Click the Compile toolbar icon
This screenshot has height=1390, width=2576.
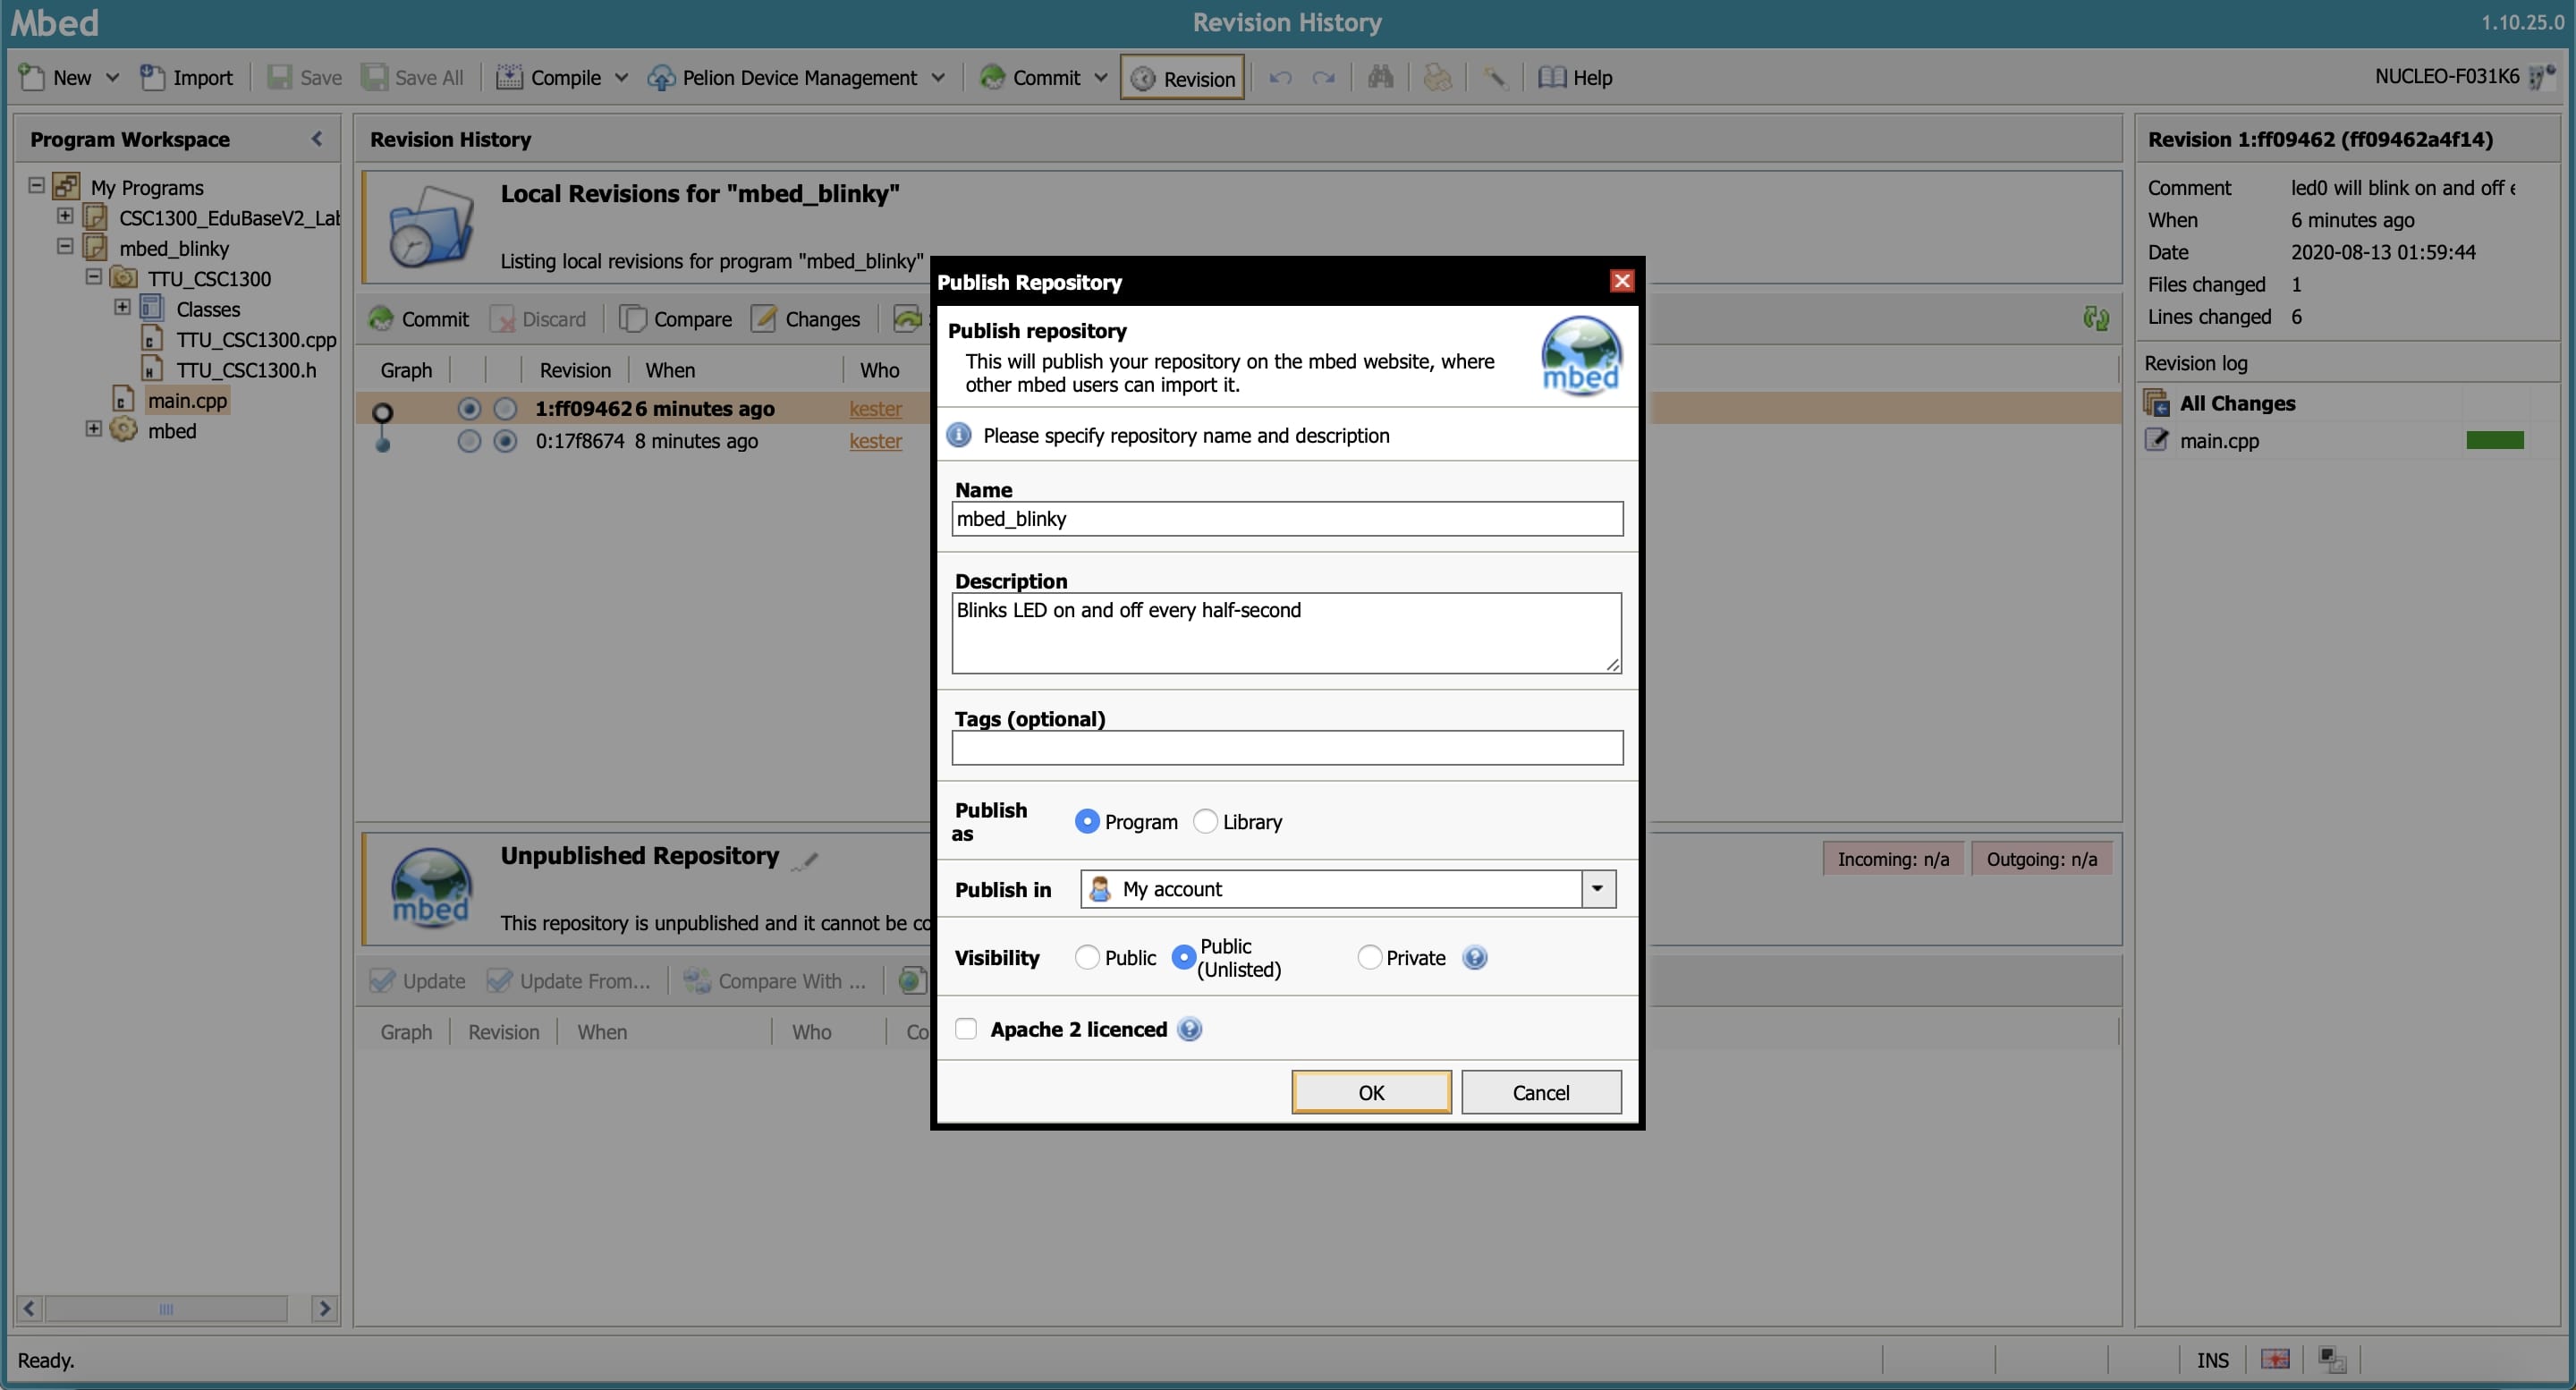509,77
